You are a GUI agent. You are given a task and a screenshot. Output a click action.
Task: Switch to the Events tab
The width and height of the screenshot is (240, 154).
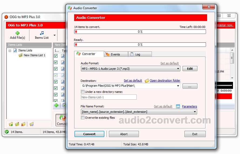point(116,54)
